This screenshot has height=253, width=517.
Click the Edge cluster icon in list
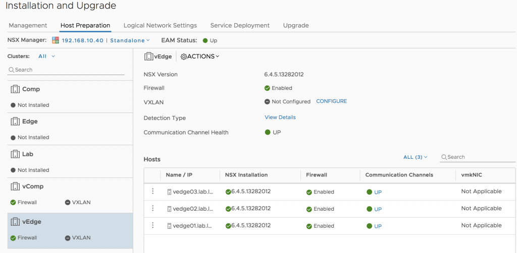click(x=15, y=121)
